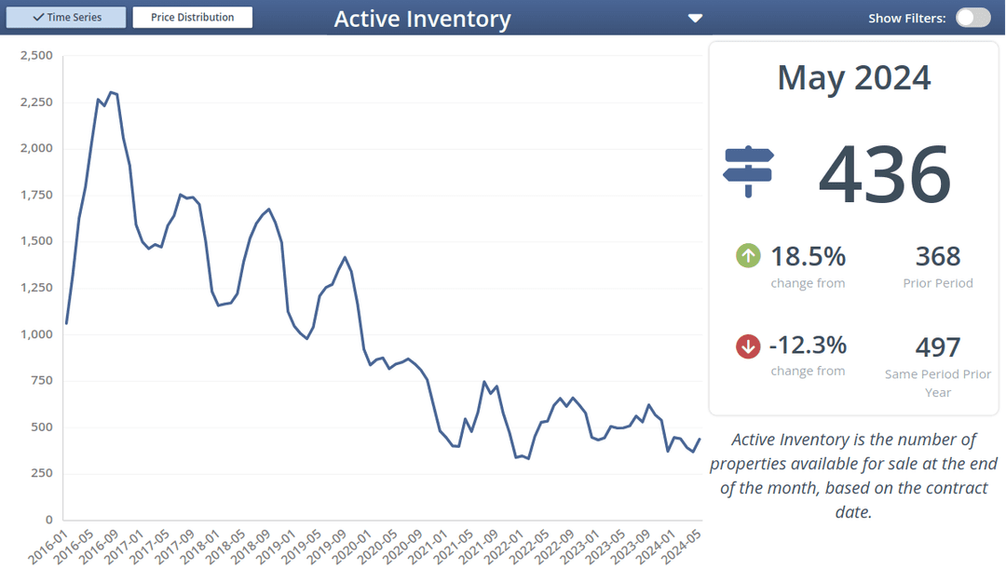Viewport: 1006px width, 569px height.
Task: Open the Active Inventory metric dropdown arrow
Action: point(695,19)
